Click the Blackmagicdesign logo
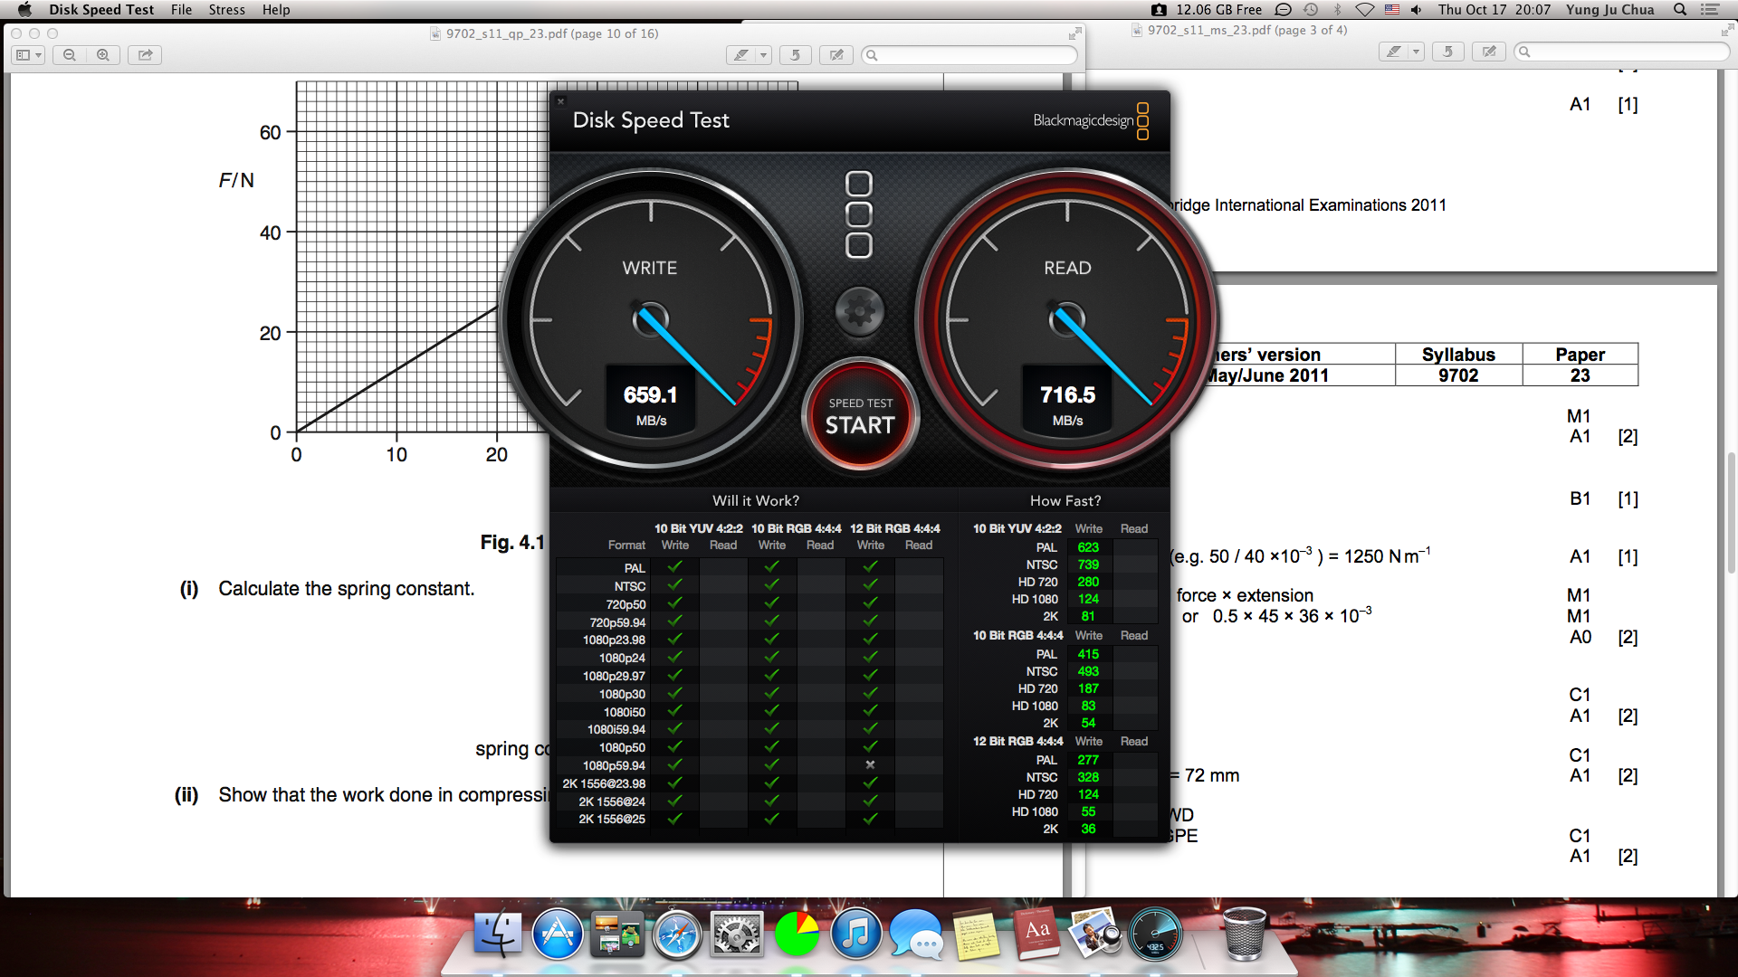The image size is (1738, 977). (x=1091, y=120)
